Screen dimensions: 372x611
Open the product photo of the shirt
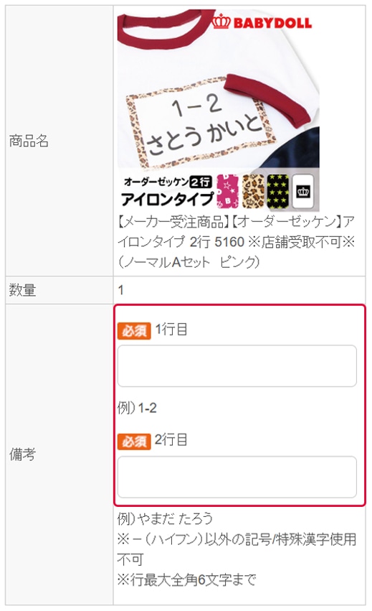click(219, 111)
